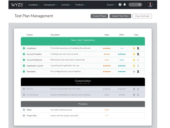This screenshot has width=170, height=128.
Task: Click the user trait icon for Account Retrieval
Action: 138,60
